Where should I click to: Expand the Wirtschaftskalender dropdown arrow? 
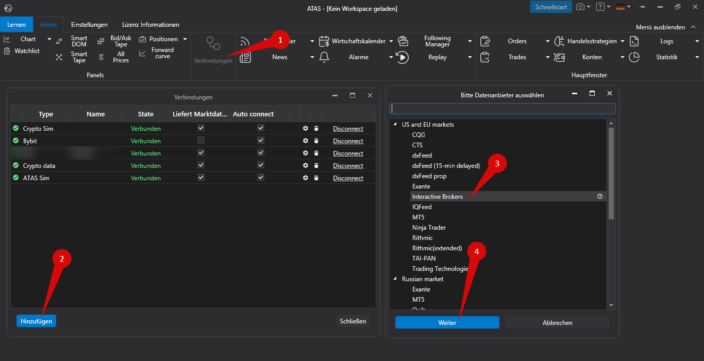(391, 41)
